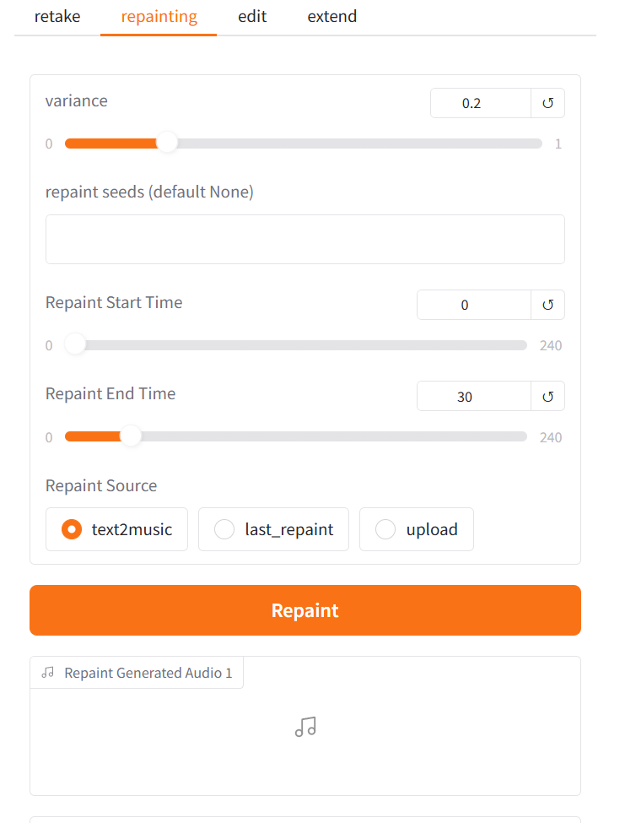The height and width of the screenshot is (823, 636).
Task: Click the Repaint End Time slider handle
Action: (x=131, y=436)
